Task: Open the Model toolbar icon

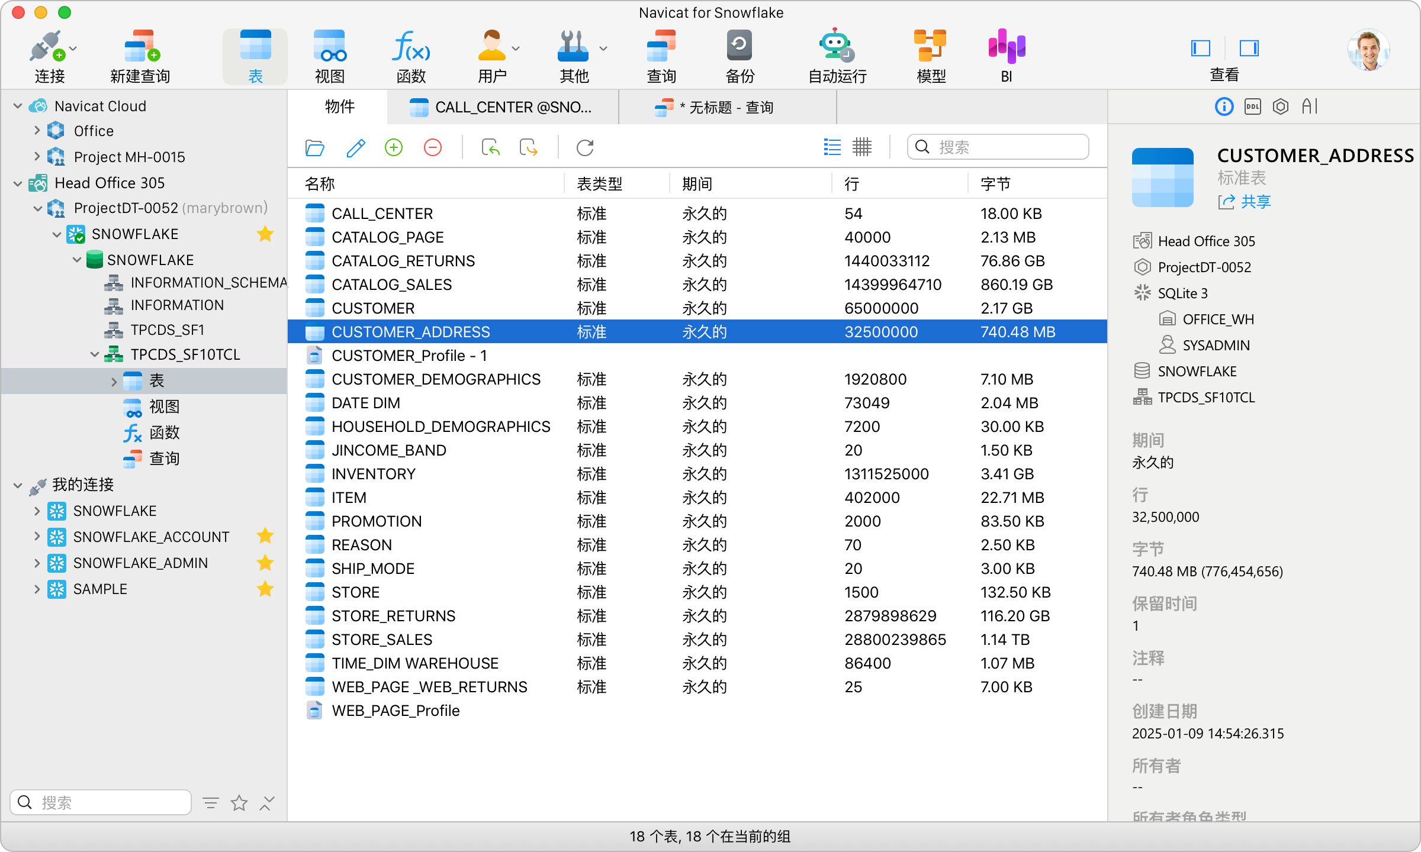Action: [x=930, y=46]
